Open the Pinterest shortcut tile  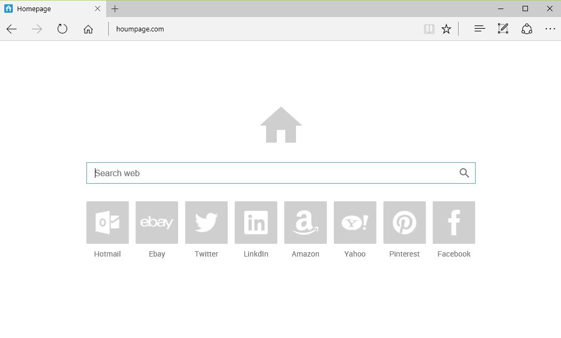(x=404, y=222)
